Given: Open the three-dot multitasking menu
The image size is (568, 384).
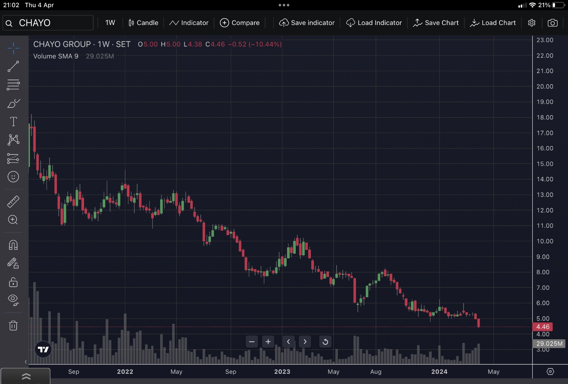Looking at the screenshot, I should [284, 5].
